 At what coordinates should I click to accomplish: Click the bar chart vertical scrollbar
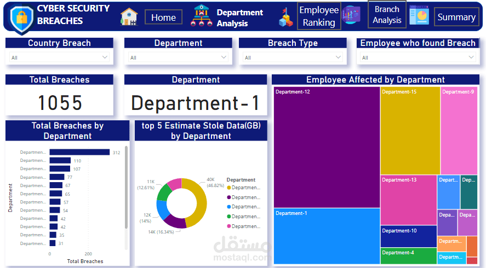click(x=126, y=188)
